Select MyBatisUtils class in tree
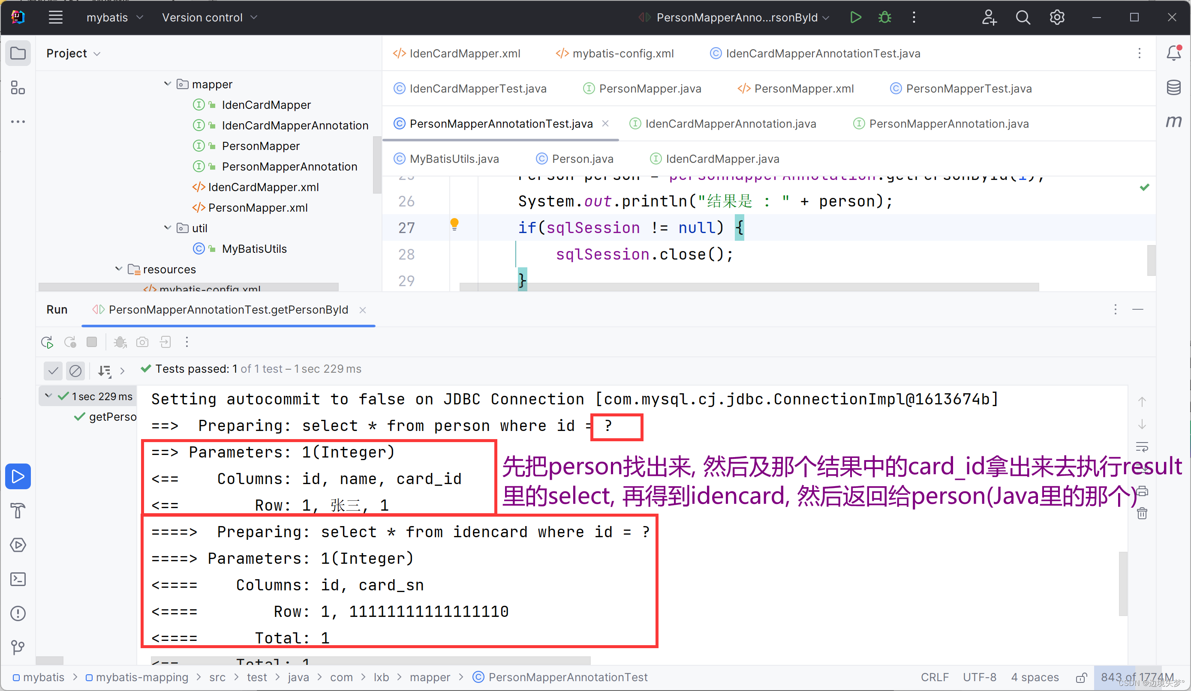The image size is (1191, 691). point(254,248)
